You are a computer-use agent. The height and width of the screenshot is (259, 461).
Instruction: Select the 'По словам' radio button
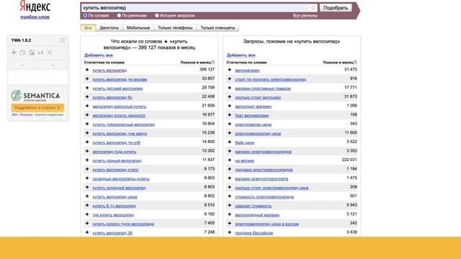[85, 16]
